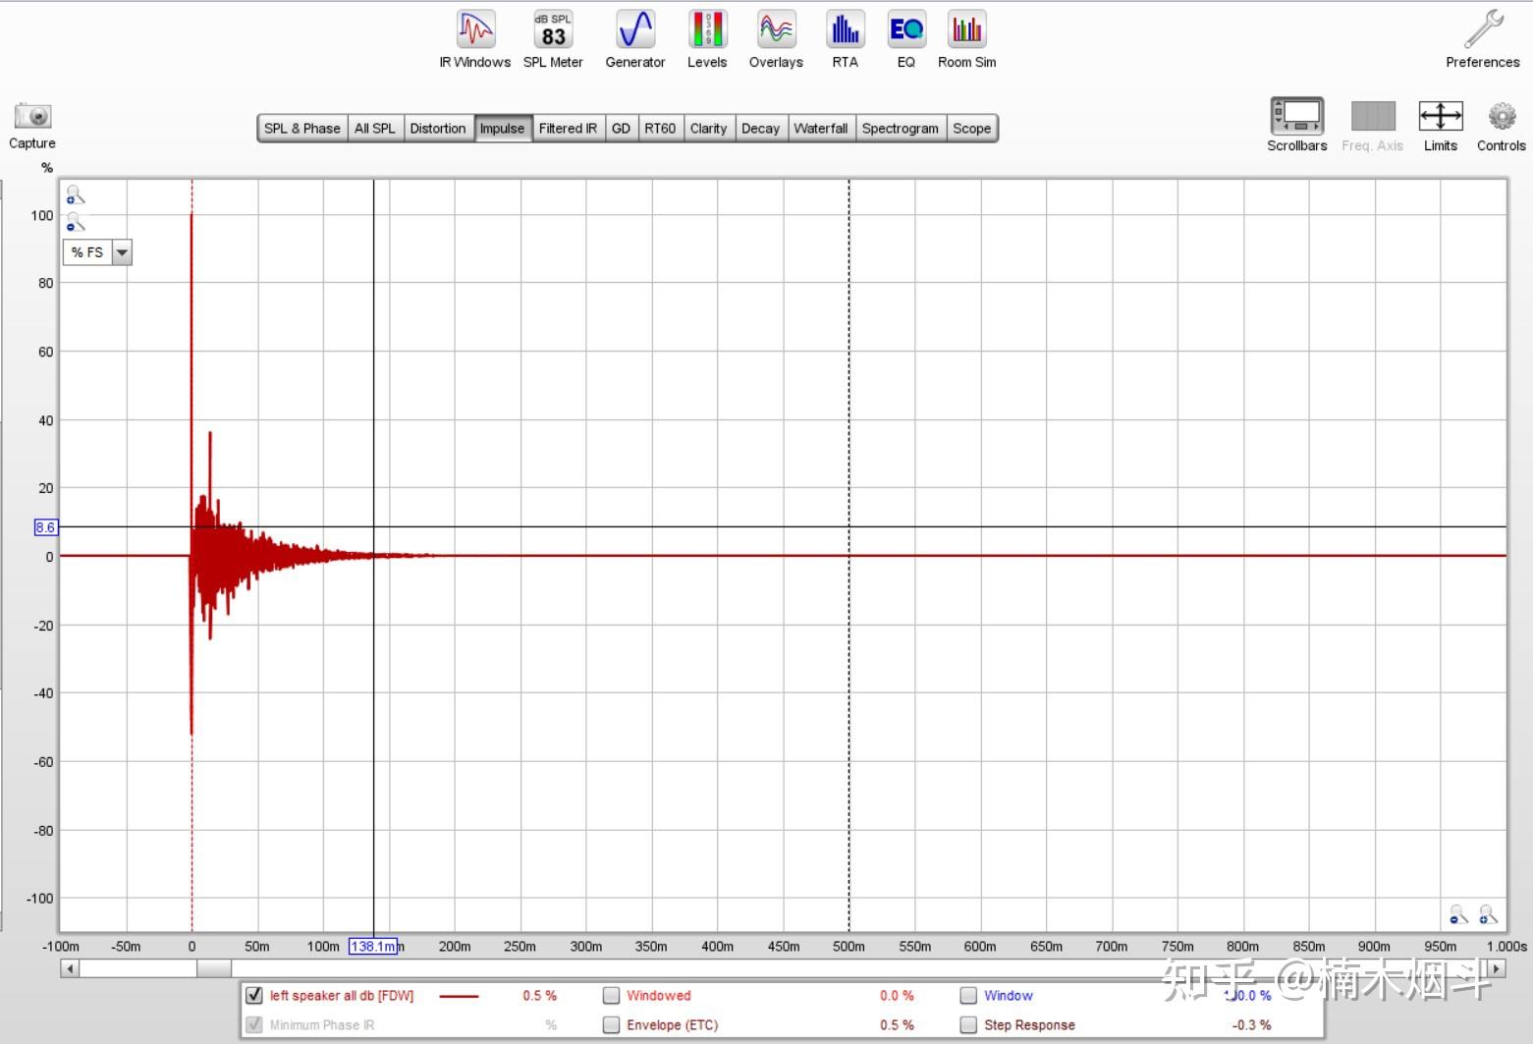The image size is (1533, 1044).
Task: Enable the Windowed trace checkbox
Action: pos(611,995)
